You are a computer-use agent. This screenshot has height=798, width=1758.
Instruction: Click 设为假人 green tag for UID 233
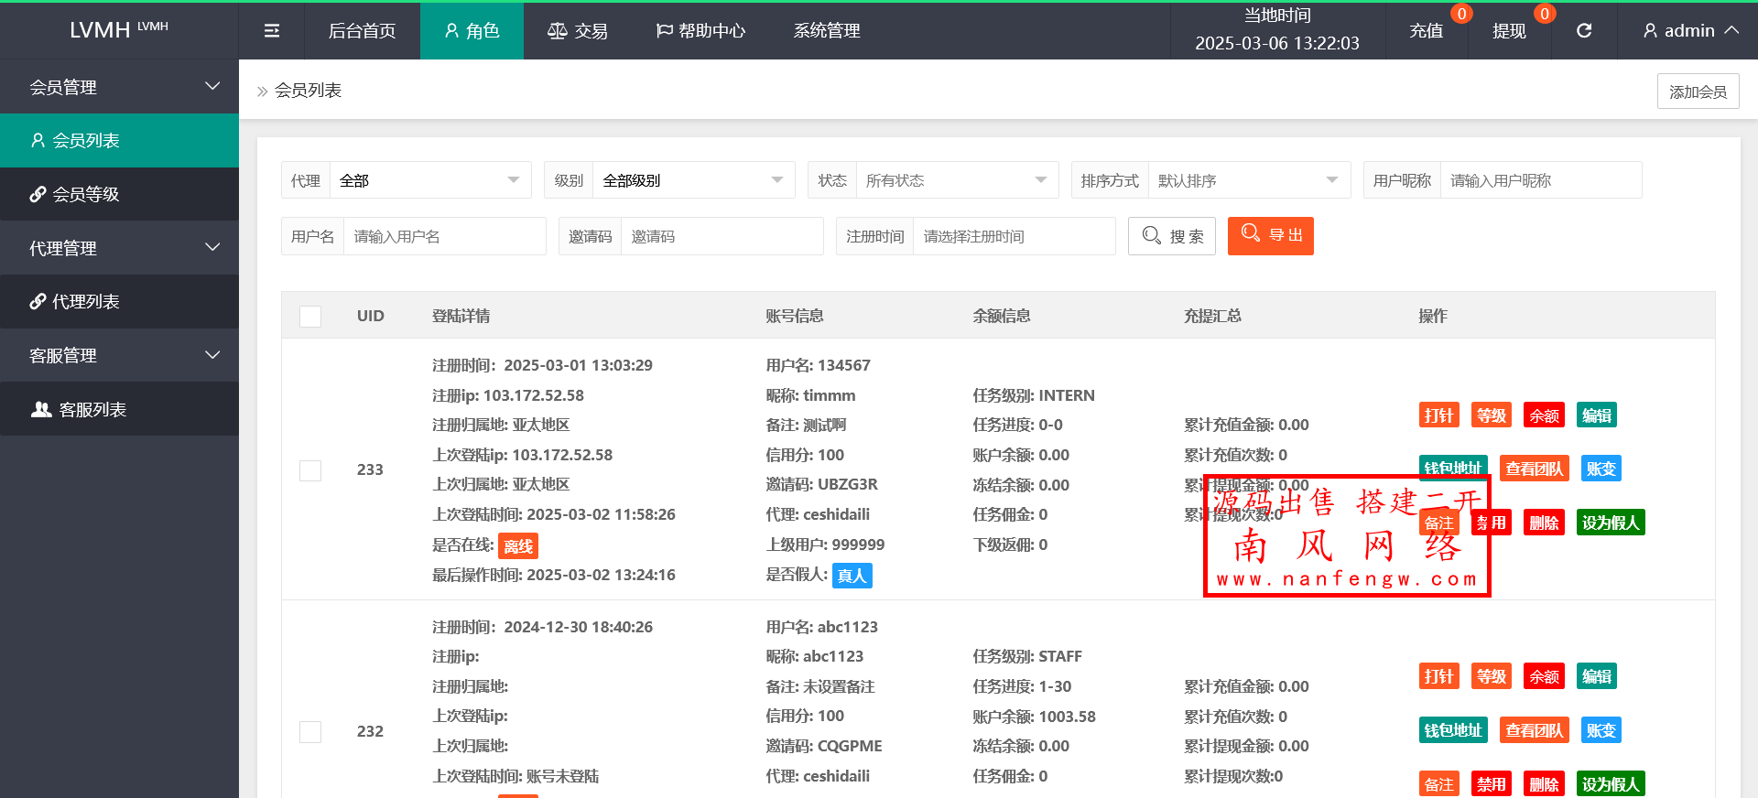[1611, 523]
